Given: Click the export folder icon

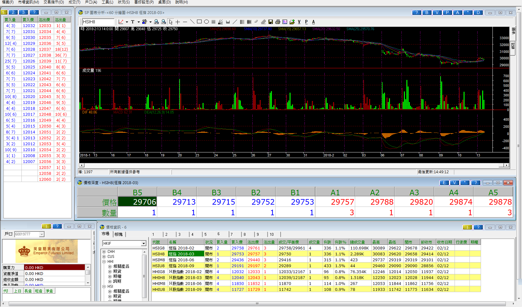Looking at the screenshot, I should tap(292, 22).
